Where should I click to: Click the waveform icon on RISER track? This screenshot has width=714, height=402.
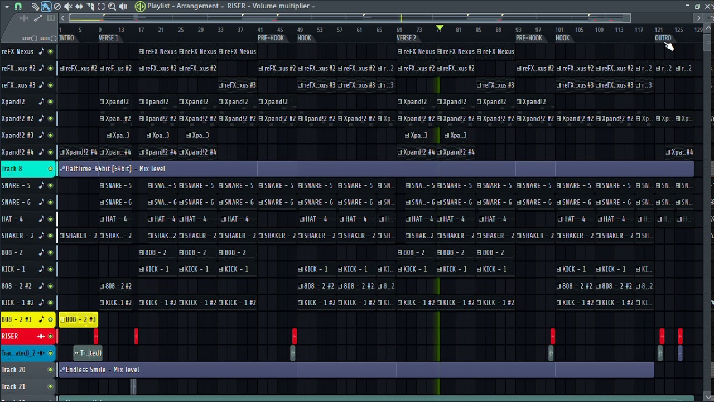coord(41,336)
